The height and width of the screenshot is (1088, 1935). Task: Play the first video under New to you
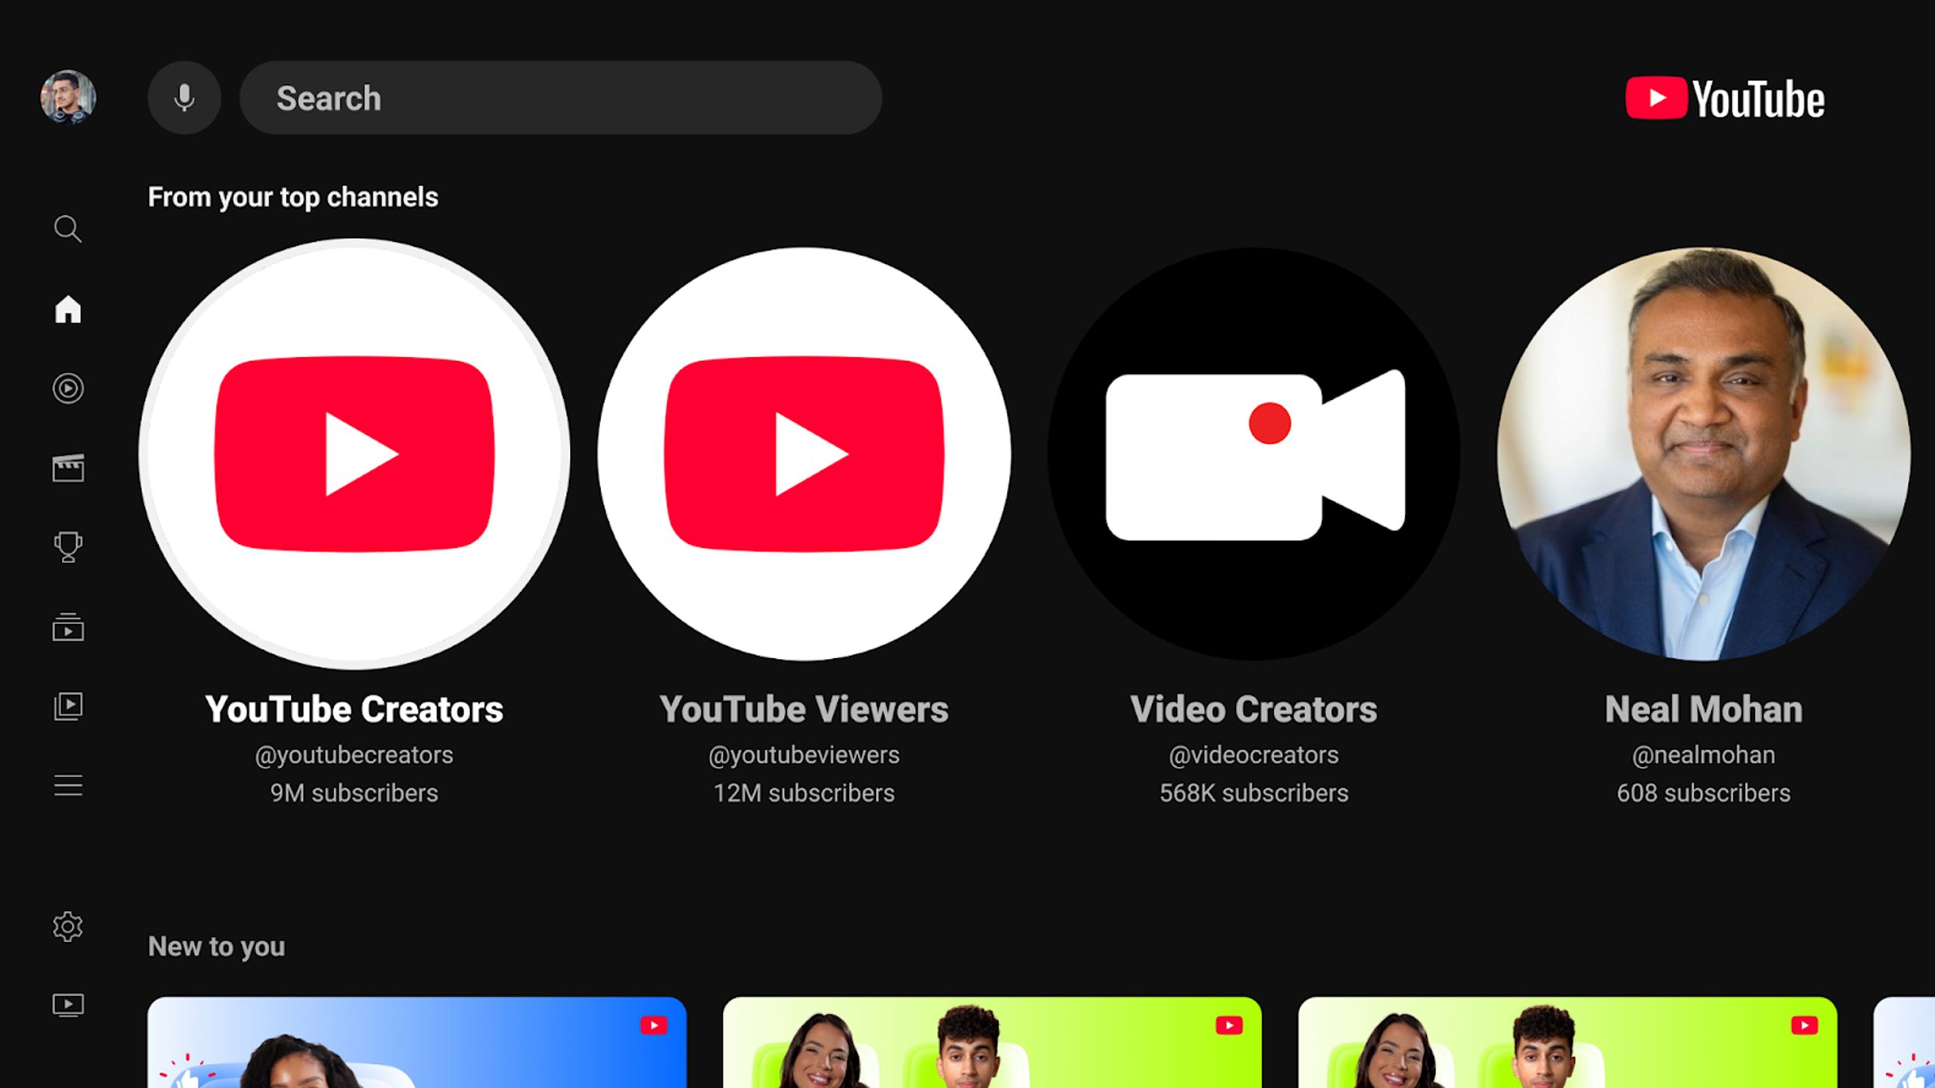[420, 1050]
